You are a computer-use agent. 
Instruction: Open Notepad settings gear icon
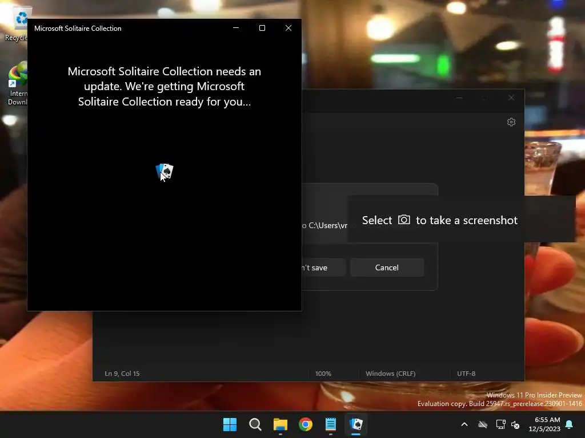[511, 122]
